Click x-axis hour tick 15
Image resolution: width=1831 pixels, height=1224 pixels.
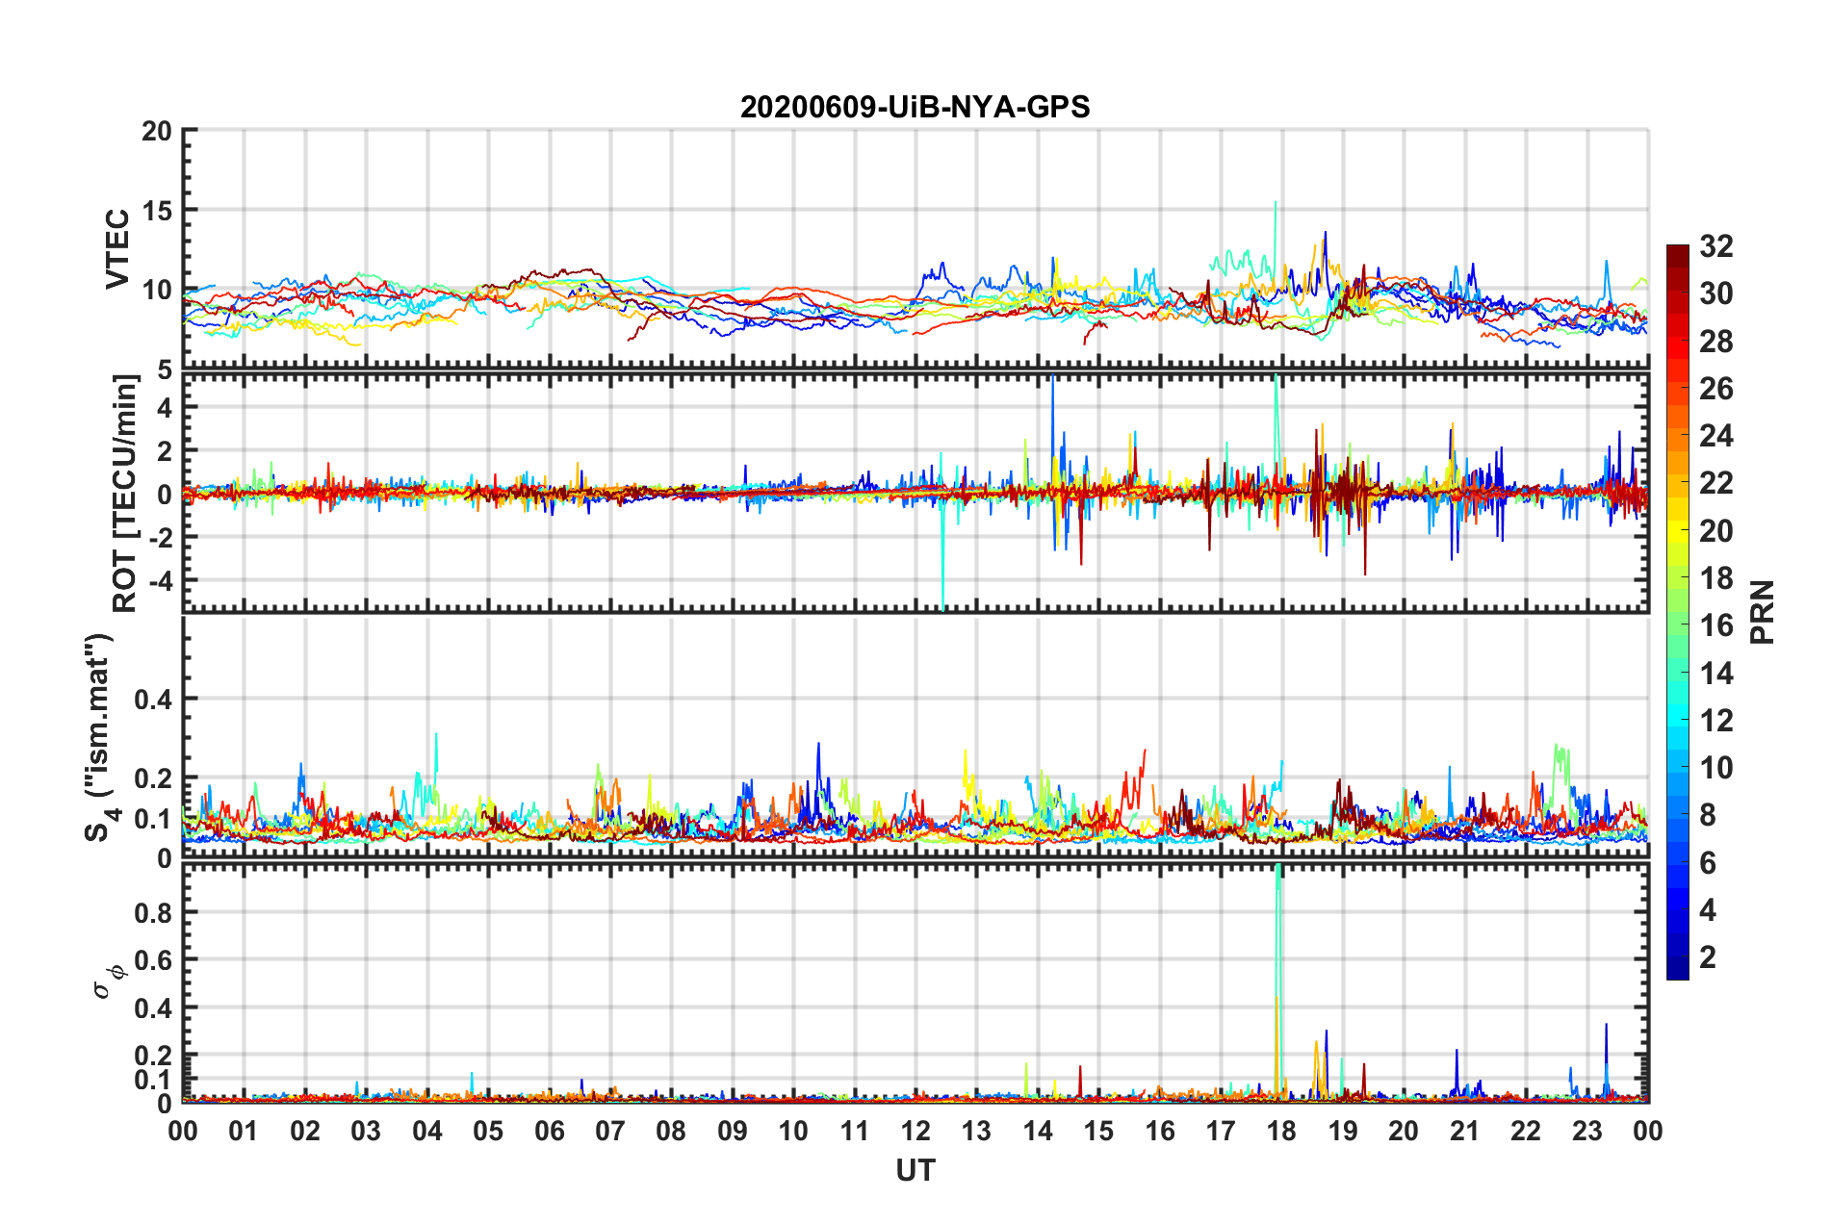click(x=1098, y=1131)
